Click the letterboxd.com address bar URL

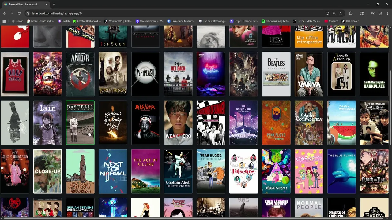click(x=57, y=13)
